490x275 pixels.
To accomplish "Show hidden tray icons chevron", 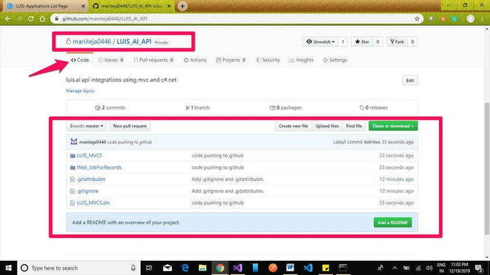I will click(x=395, y=268).
